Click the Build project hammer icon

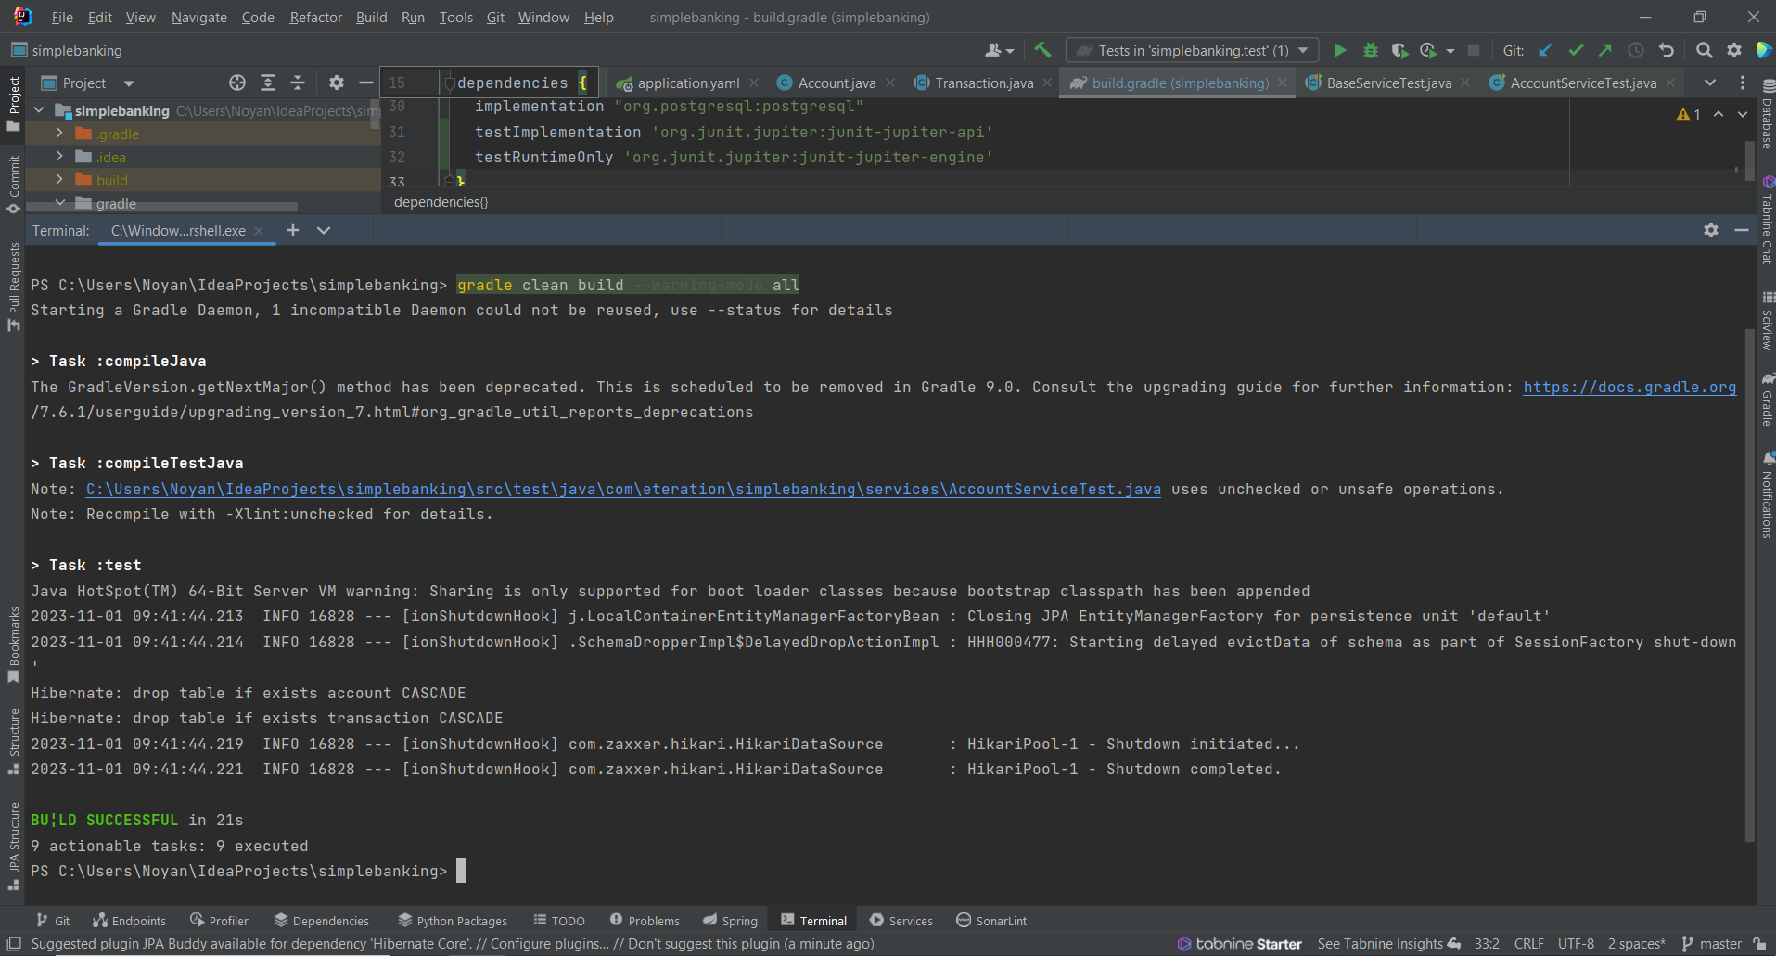click(1042, 50)
